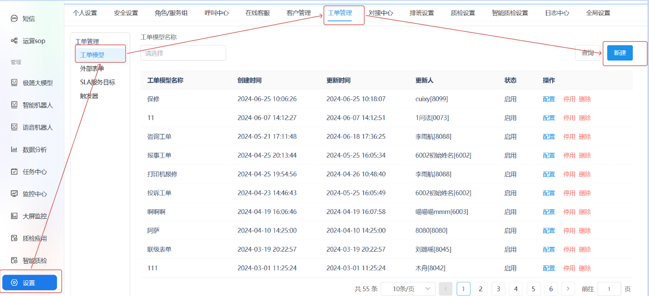Go to next page arrow in pagination
Screen dimensions: 649x296
(x=568, y=289)
